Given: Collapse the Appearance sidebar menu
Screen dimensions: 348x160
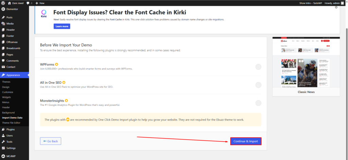Looking at the screenshot, I should tap(14, 75).
